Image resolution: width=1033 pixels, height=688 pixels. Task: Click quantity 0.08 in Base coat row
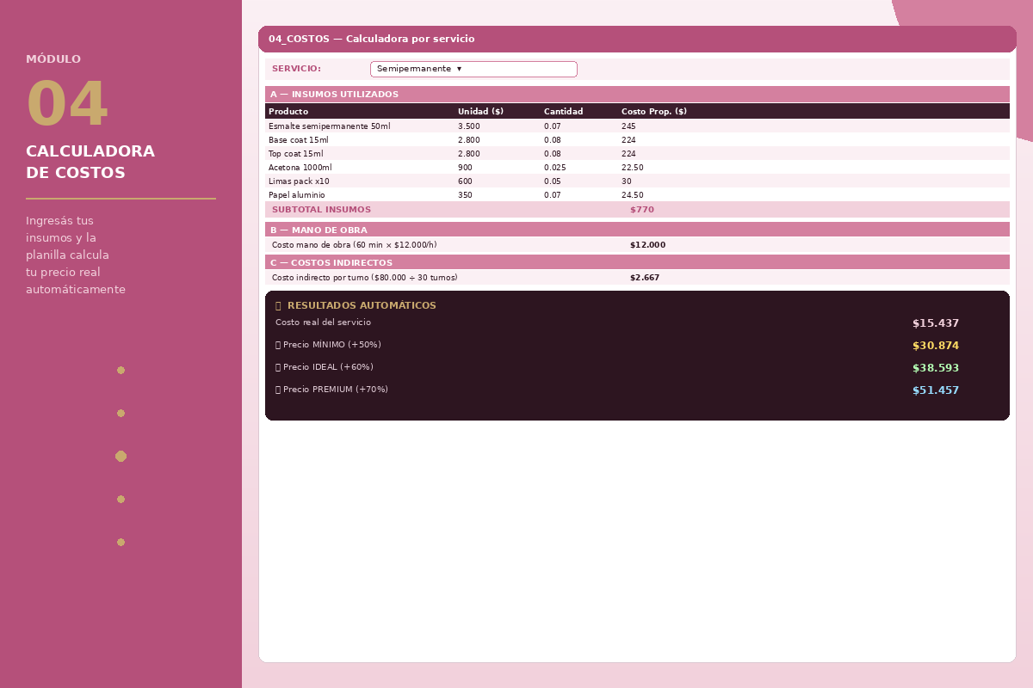coord(552,140)
